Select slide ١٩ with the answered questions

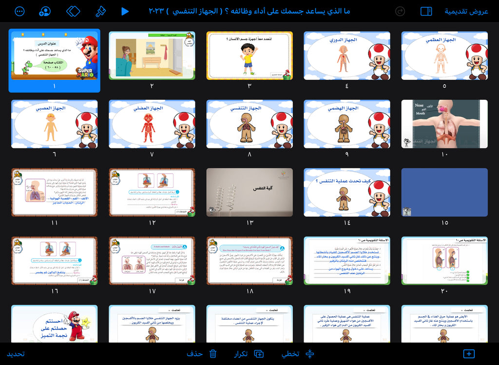(347, 261)
